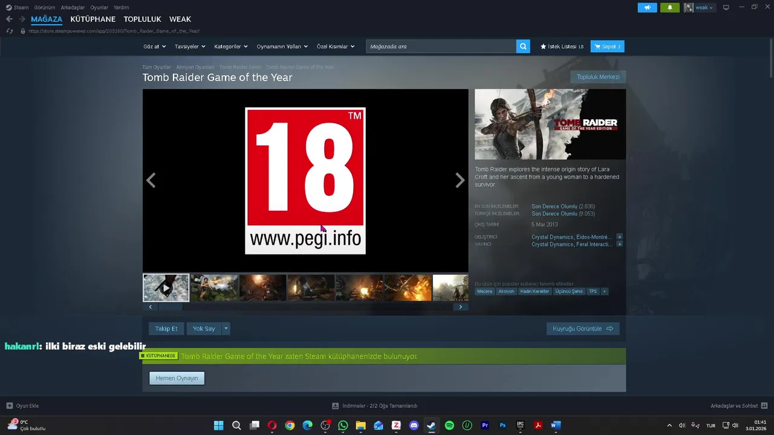
Task: Expand publisher list with plus button
Action: (619, 244)
